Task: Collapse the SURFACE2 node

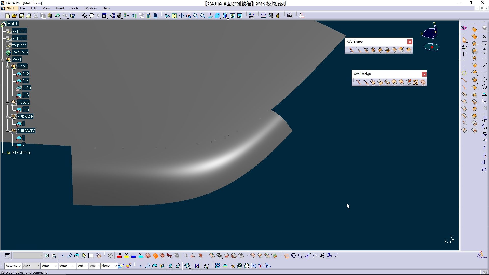Action: pyautogui.click(x=8, y=131)
